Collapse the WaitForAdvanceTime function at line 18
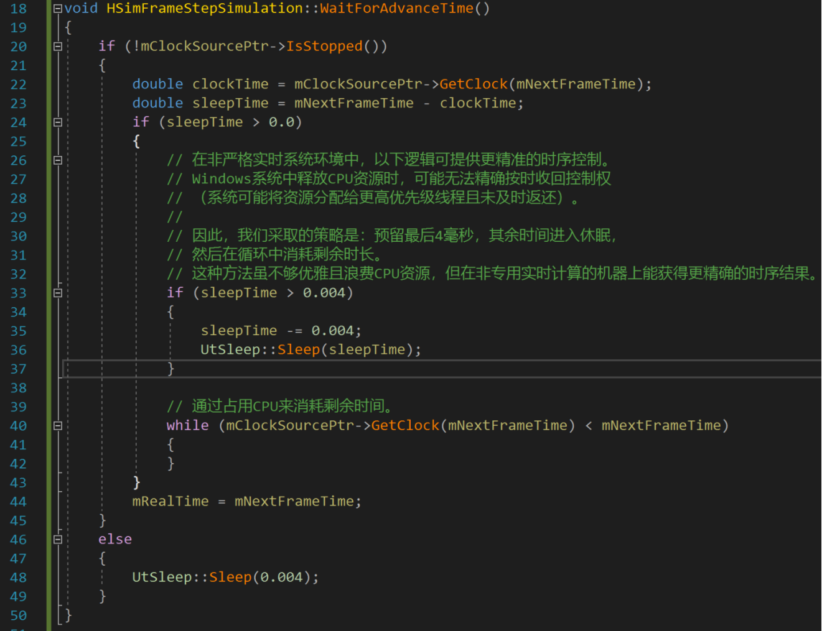This screenshot has height=631, width=822. pos(58,9)
